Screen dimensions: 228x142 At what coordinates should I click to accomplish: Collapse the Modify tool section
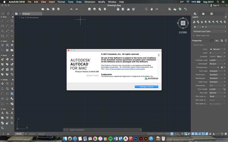1,80
